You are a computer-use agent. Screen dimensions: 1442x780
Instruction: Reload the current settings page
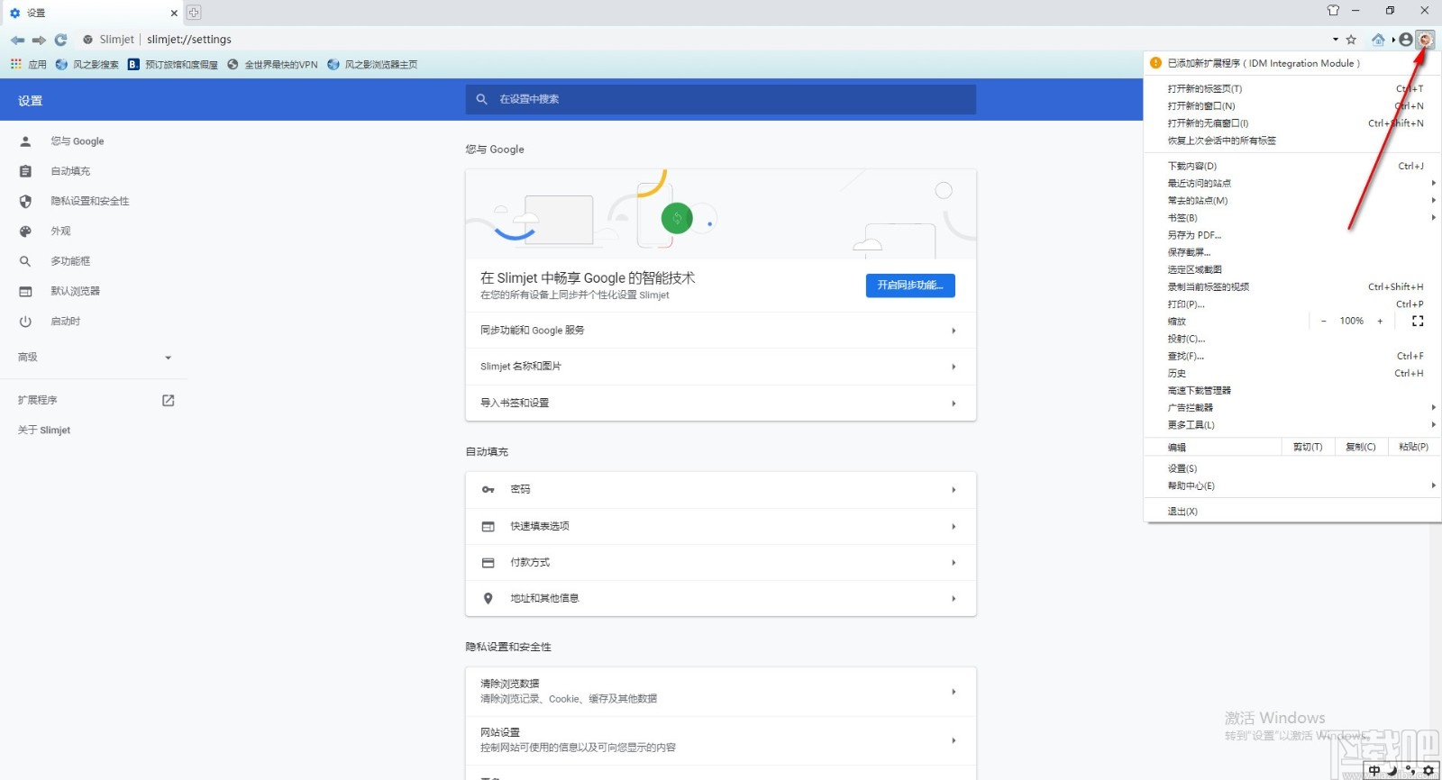point(60,40)
